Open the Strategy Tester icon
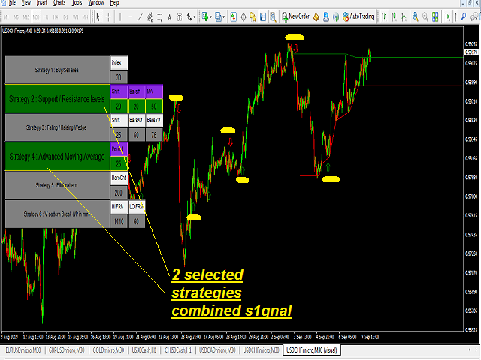Image resolution: width=481 pixels, height=360 pixels. click(x=273, y=16)
